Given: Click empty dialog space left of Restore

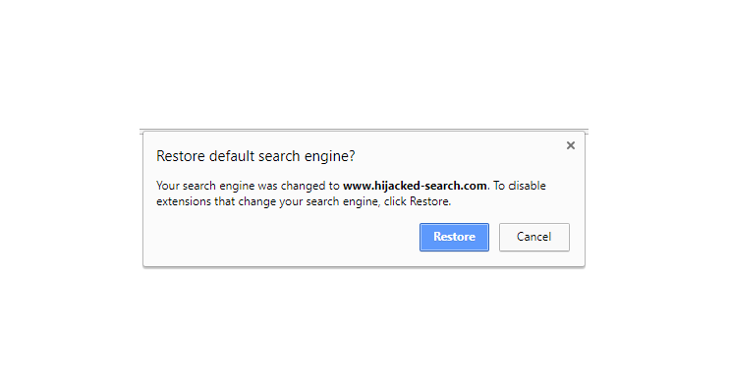Looking at the screenshot, I should pyautogui.click(x=284, y=237).
